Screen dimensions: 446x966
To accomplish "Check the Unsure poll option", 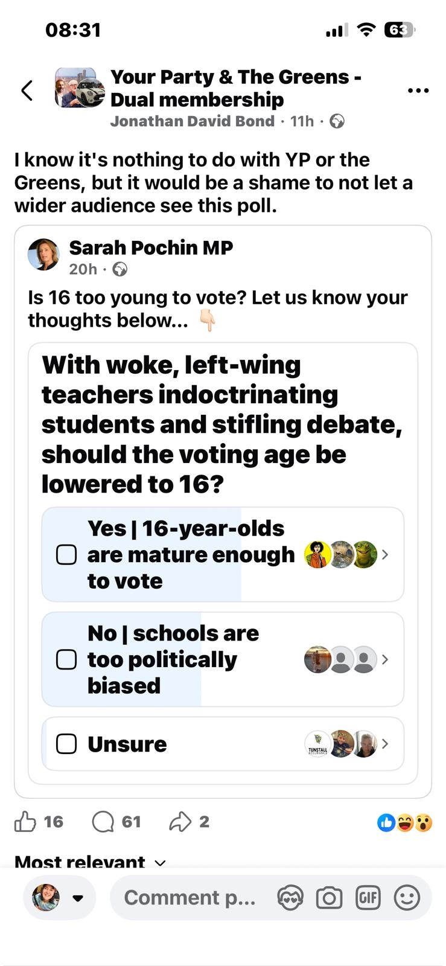I will [x=66, y=744].
